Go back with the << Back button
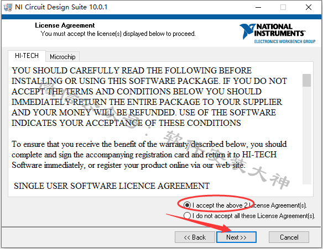 point(195,237)
